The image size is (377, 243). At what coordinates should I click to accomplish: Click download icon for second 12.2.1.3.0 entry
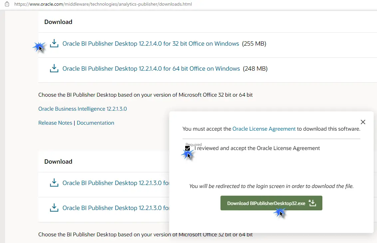[54, 208]
